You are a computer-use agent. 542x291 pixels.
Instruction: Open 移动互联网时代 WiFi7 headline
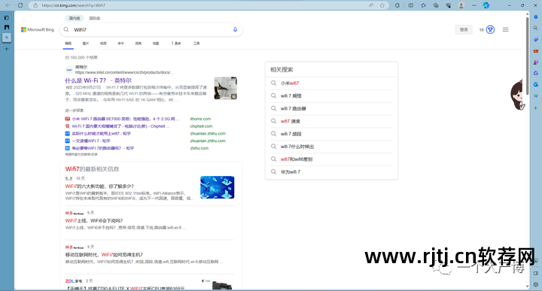104,255
